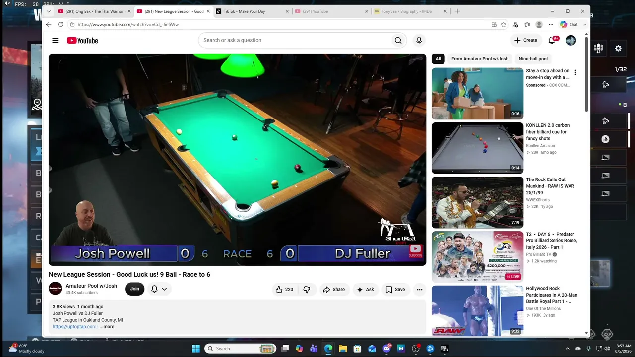Open the YouTube guide hamburger menu
The height and width of the screenshot is (357, 635).
tap(55, 40)
